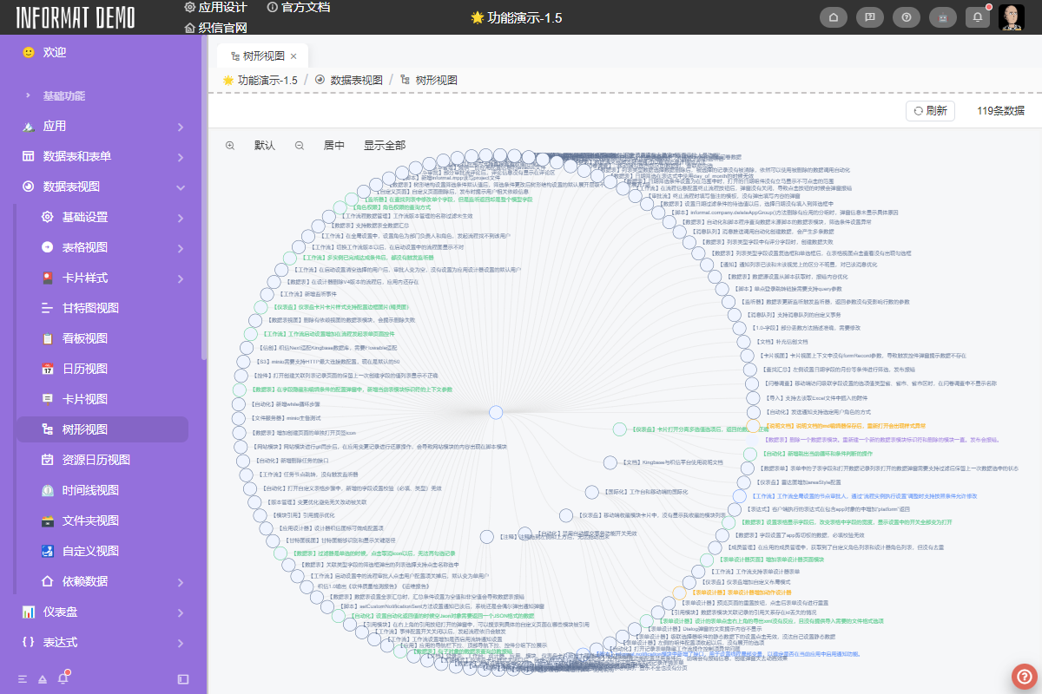The width and height of the screenshot is (1042, 694).
Task: Open the help question-mark icon
Action: 906,16
